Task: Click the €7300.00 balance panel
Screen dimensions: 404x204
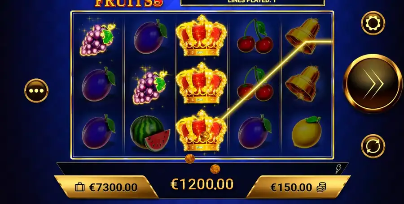Action: click(106, 187)
